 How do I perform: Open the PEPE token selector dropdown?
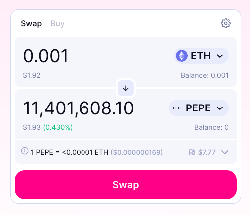[x=199, y=108]
